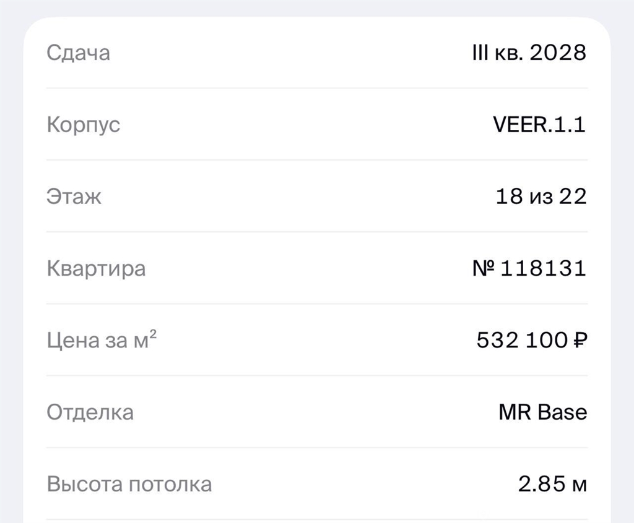Select the 18 из 22 floor value
This screenshot has height=523, width=634.
point(541,197)
